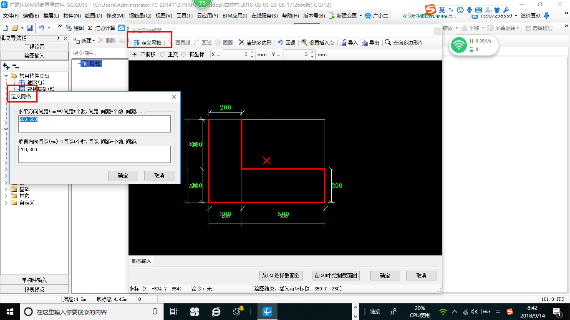The height and width of the screenshot is (320, 570).
Task: Open the 编辑(E) menu
Action: [31, 15]
